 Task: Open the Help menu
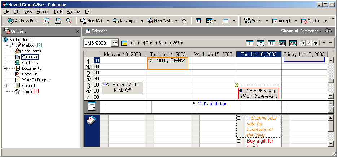(x=88, y=11)
